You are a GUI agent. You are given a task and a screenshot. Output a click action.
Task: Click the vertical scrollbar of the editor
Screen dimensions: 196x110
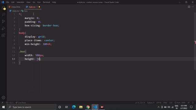[195, 41]
